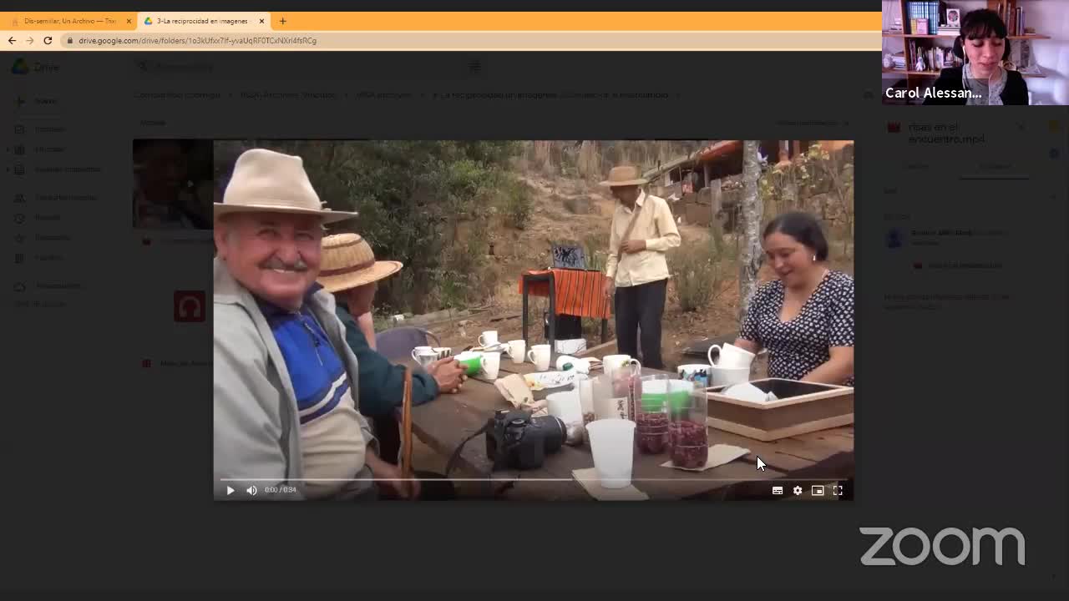
Task: Open the red audio file icon
Action: [x=190, y=306]
